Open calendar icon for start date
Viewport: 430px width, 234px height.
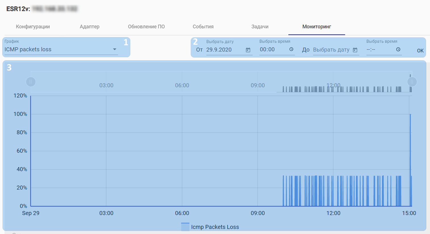248,50
